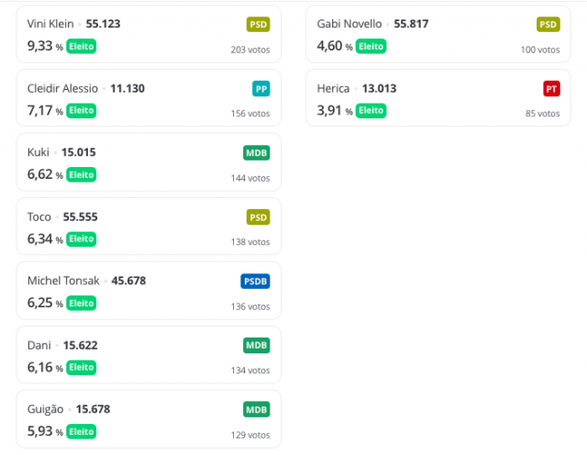Viewport: 587px width, 455px height.
Task: Click the Eleito tag for Dani
Action: coord(82,367)
